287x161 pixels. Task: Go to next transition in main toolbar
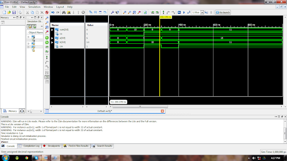[157, 13]
